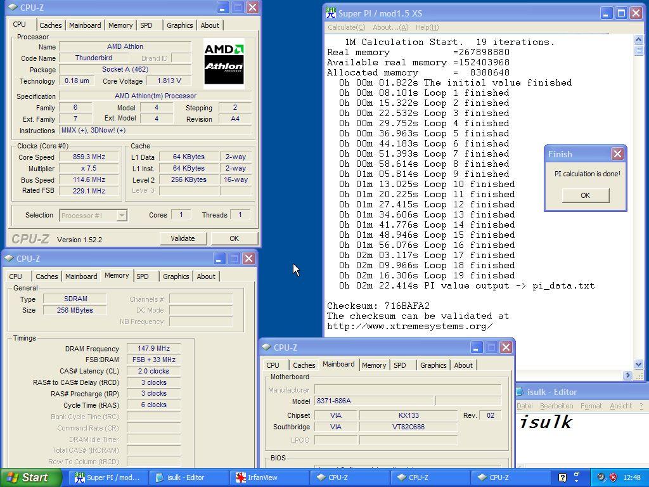The width and height of the screenshot is (649, 487).
Task: Click the second CPU-Z taskbar button
Action: point(429,477)
